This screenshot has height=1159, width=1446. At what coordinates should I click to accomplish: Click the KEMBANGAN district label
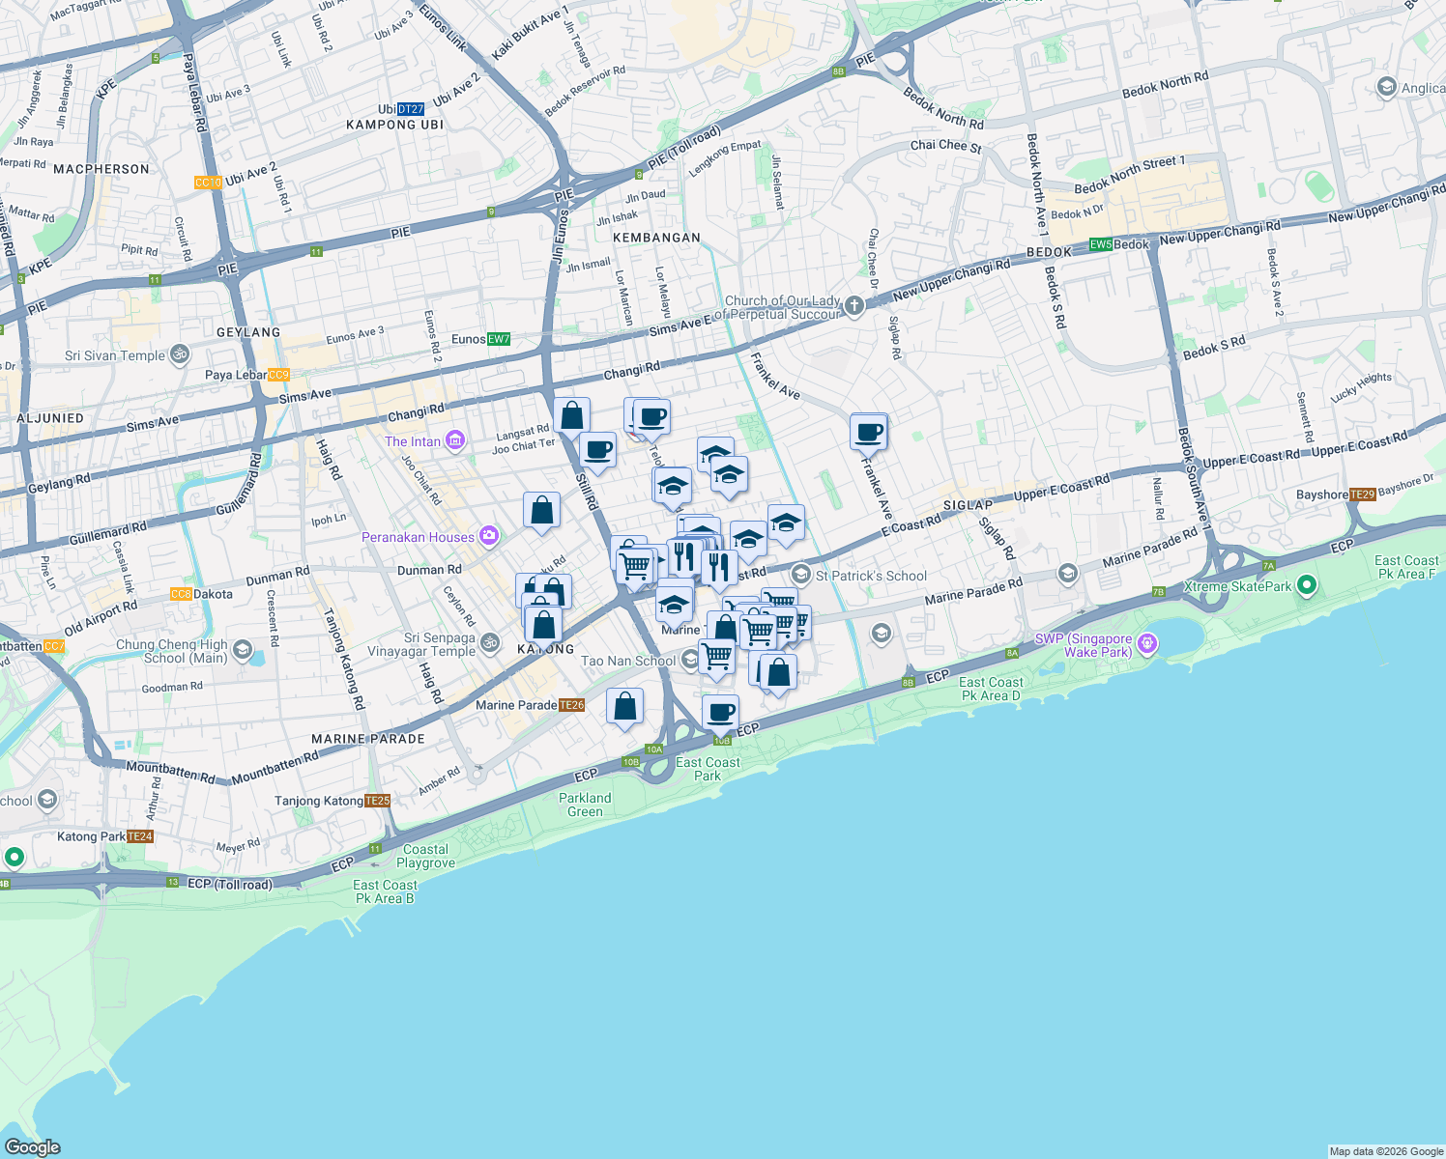click(x=656, y=238)
